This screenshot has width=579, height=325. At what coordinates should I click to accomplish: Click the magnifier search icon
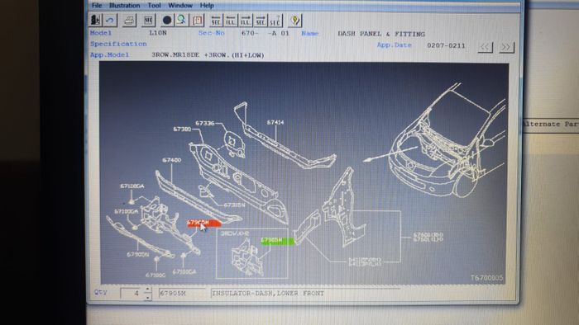click(x=181, y=20)
